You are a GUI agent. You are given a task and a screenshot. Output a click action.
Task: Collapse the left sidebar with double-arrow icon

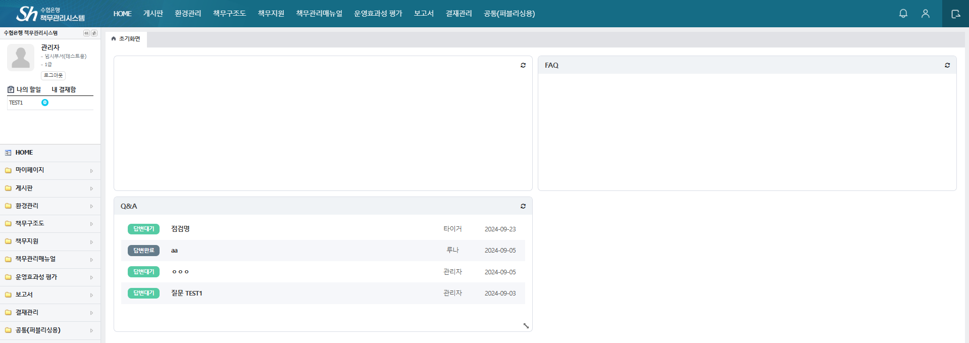pyautogui.click(x=86, y=33)
